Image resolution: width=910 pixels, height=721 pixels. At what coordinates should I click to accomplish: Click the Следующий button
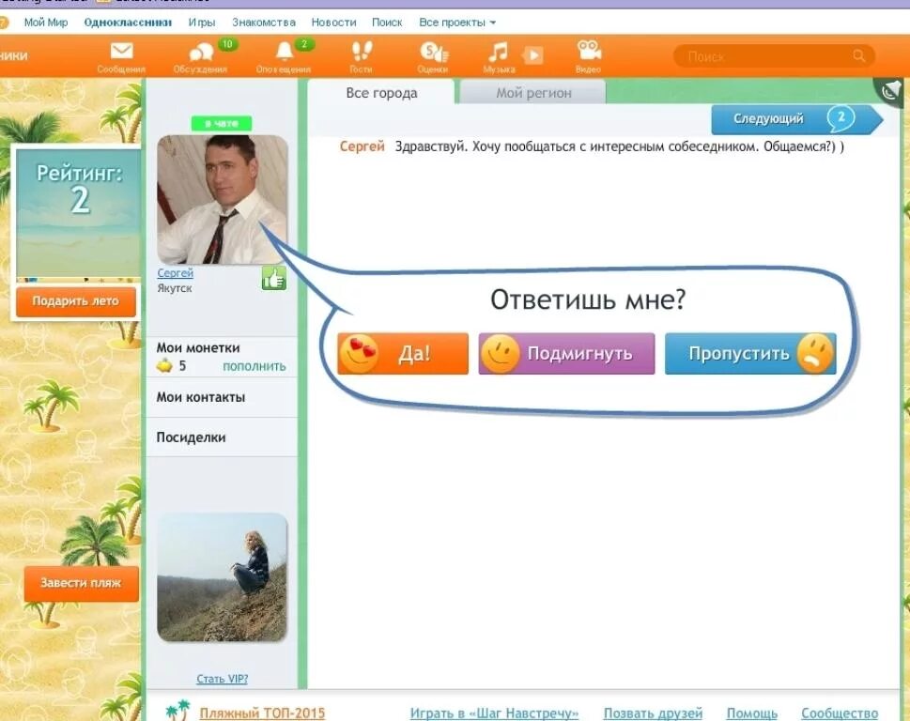pos(796,119)
